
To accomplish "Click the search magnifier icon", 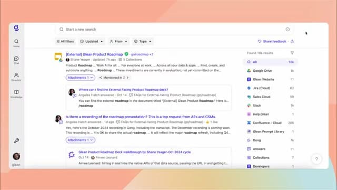I will (62, 30).
